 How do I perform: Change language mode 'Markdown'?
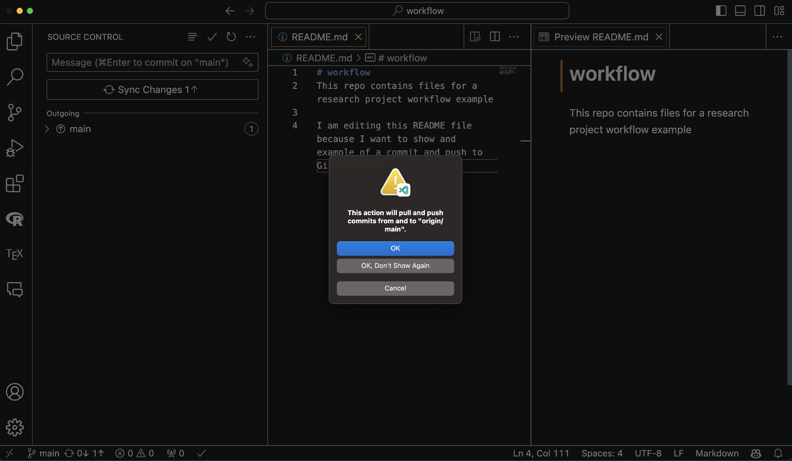(x=717, y=453)
